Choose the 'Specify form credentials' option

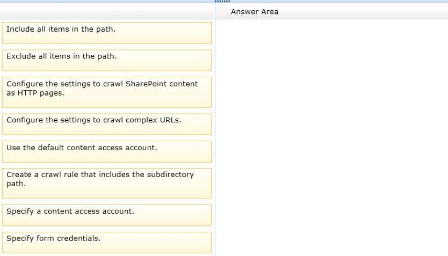pos(106,242)
